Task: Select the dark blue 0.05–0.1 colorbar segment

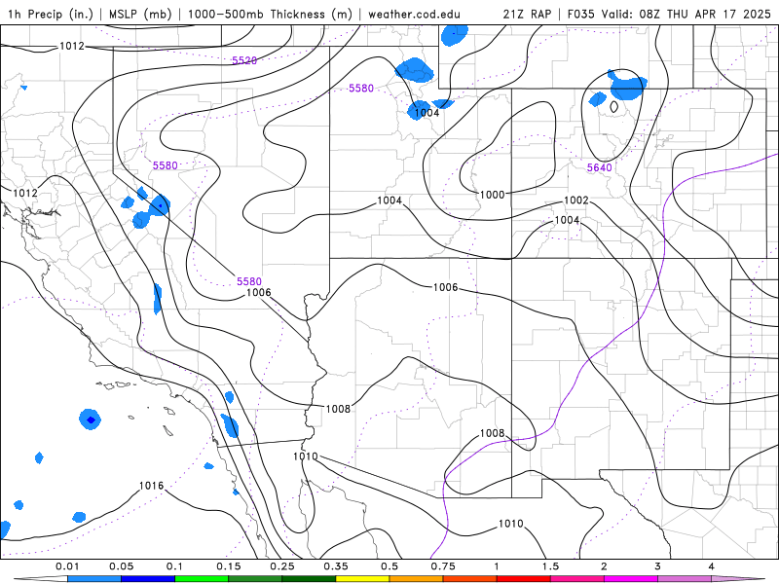Action: (148, 579)
